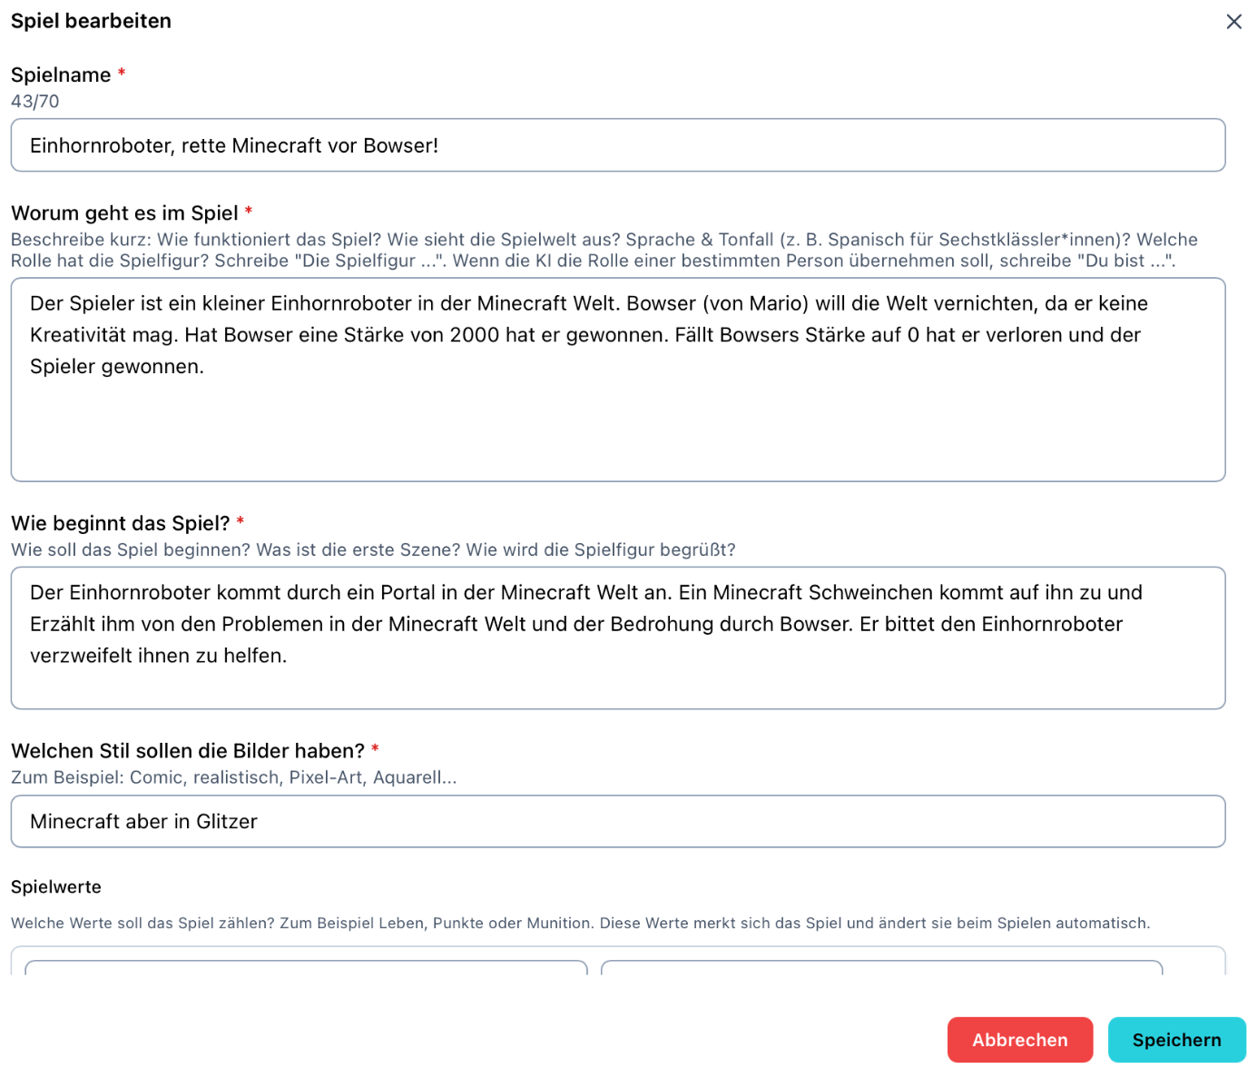Screen dimensions: 1257x1068
Task: Click the Spielwerte section heading
Action: (56, 887)
